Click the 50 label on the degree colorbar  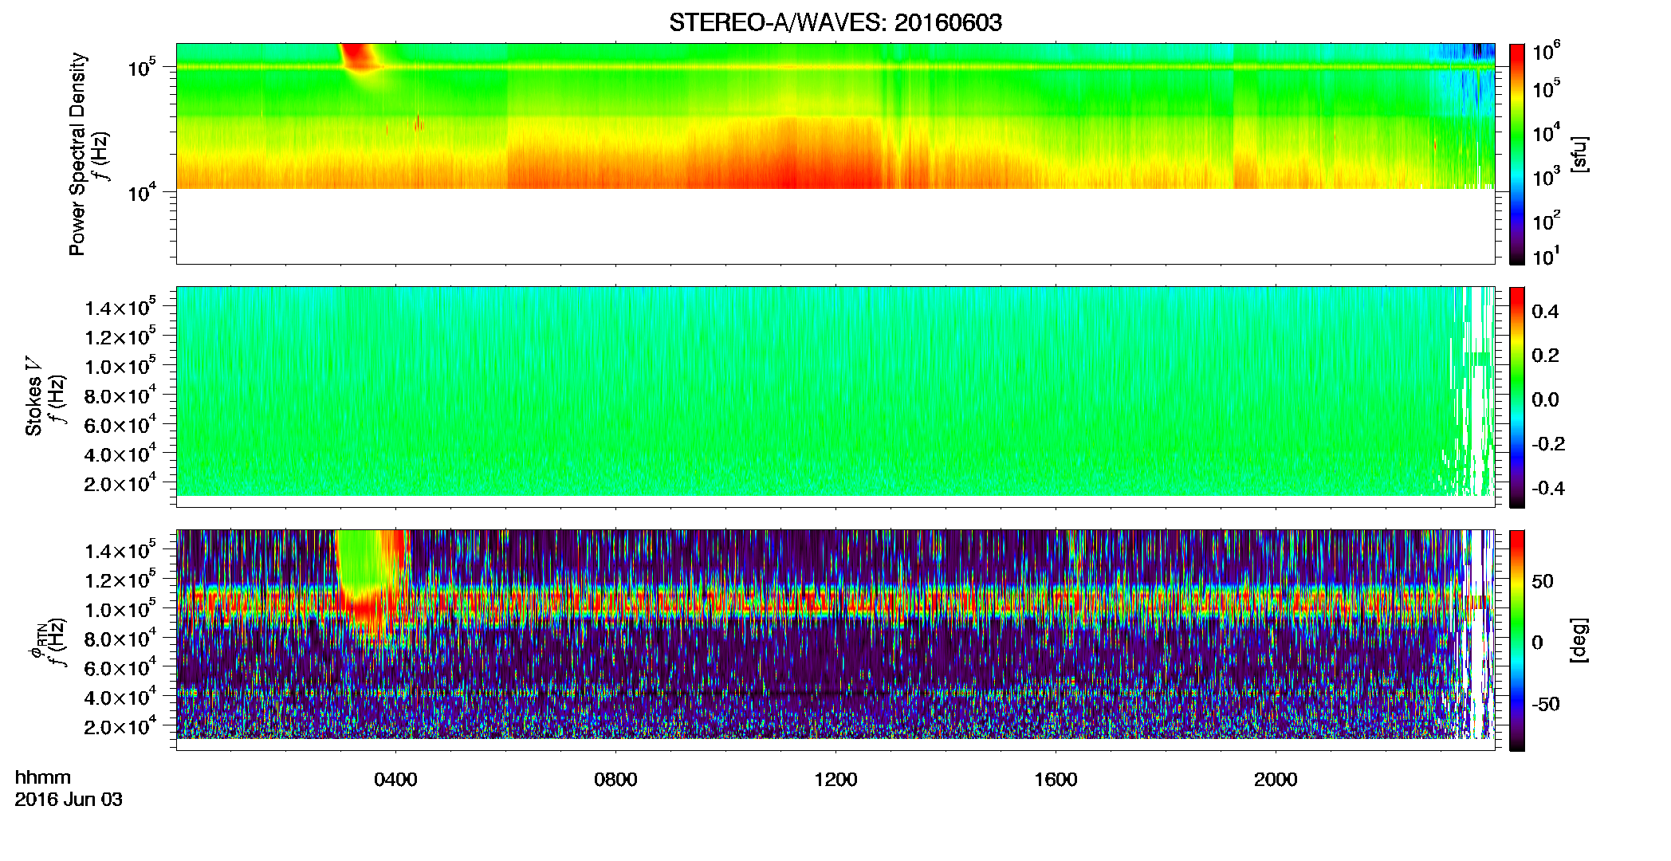(1543, 581)
